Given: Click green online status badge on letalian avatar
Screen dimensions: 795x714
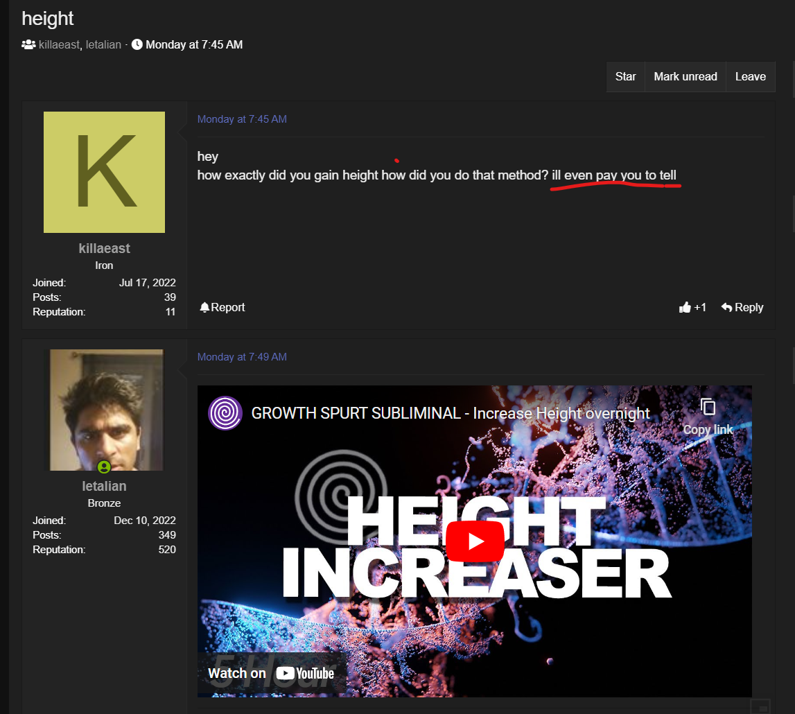Looking at the screenshot, I should pyautogui.click(x=104, y=467).
